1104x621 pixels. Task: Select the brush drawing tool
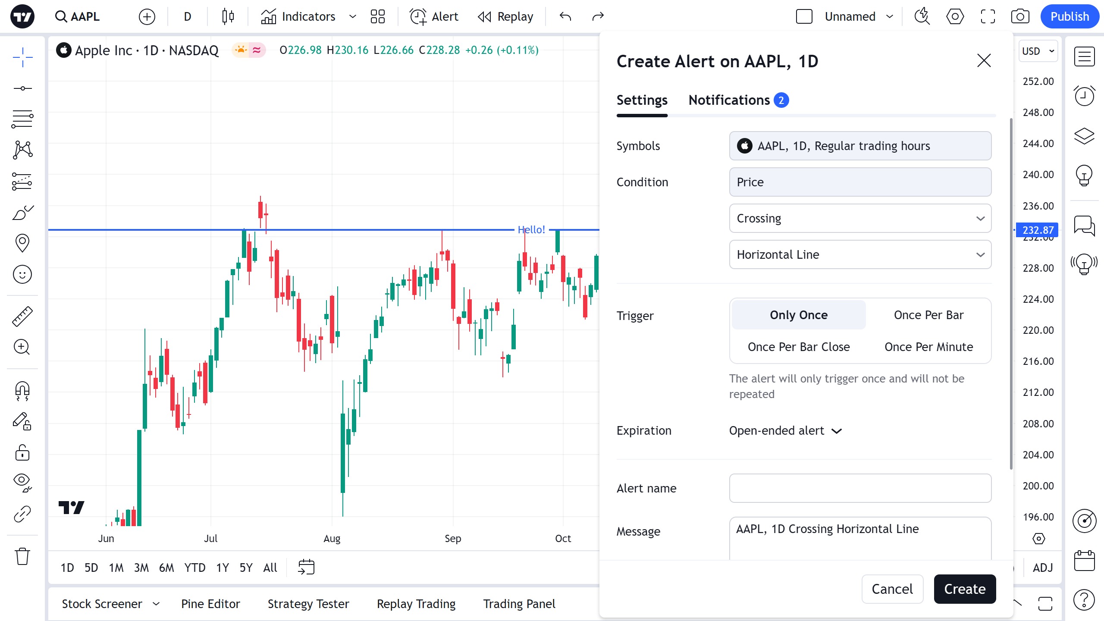[22, 212]
